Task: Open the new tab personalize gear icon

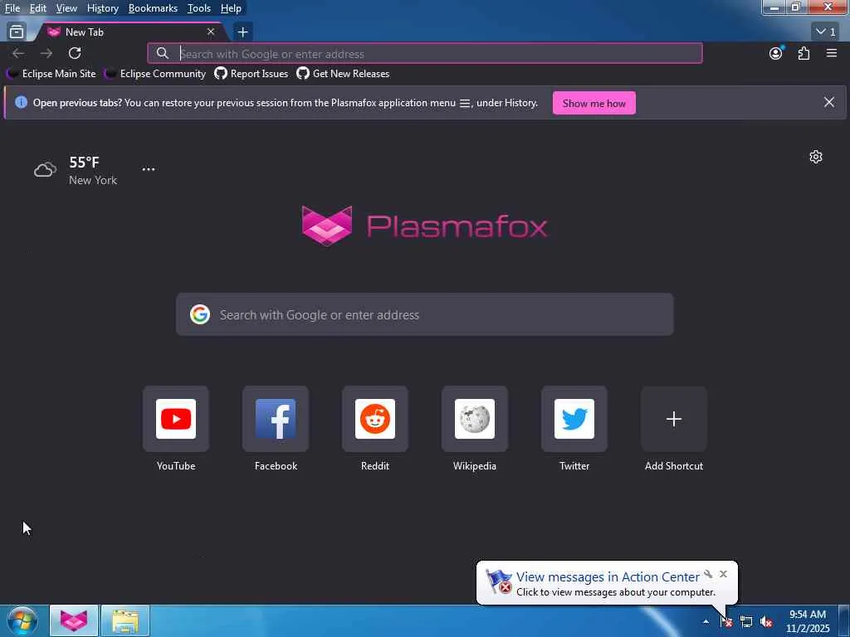Action: coord(816,157)
